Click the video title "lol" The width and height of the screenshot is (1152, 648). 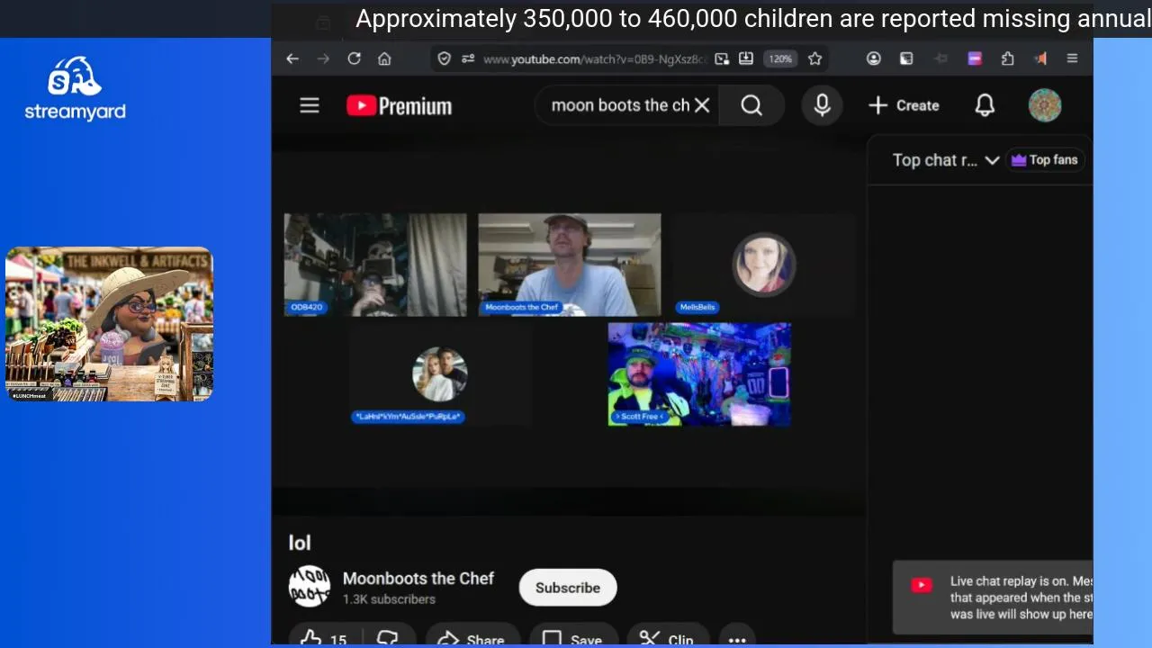pos(300,543)
